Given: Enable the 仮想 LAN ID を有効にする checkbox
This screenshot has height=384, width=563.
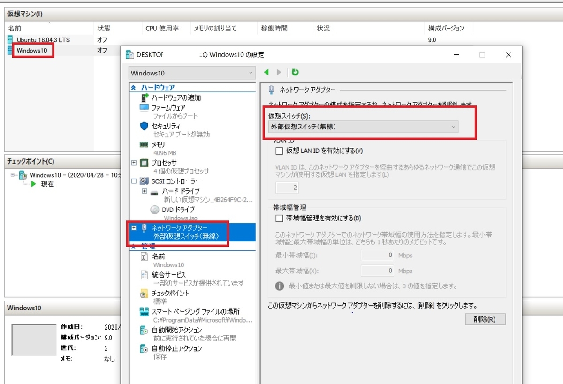Looking at the screenshot, I should (x=280, y=151).
